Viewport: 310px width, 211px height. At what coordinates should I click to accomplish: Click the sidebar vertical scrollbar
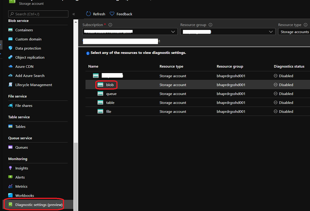[76, 169]
